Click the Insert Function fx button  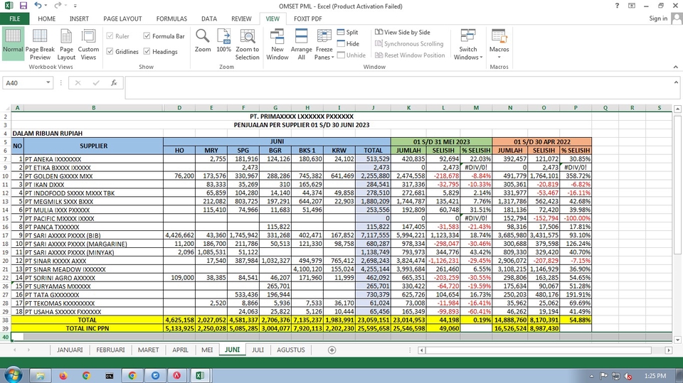click(114, 82)
